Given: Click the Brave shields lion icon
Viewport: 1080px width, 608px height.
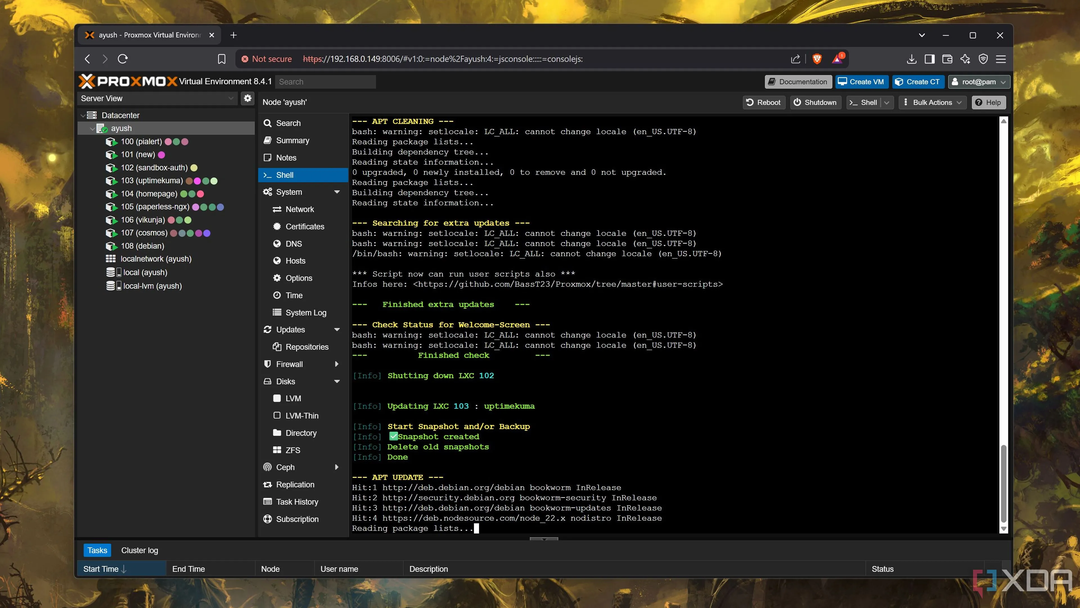Looking at the screenshot, I should point(817,59).
